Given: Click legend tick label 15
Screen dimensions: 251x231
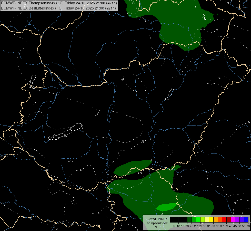Looking at the screenshot, I should (x=183, y=226).
